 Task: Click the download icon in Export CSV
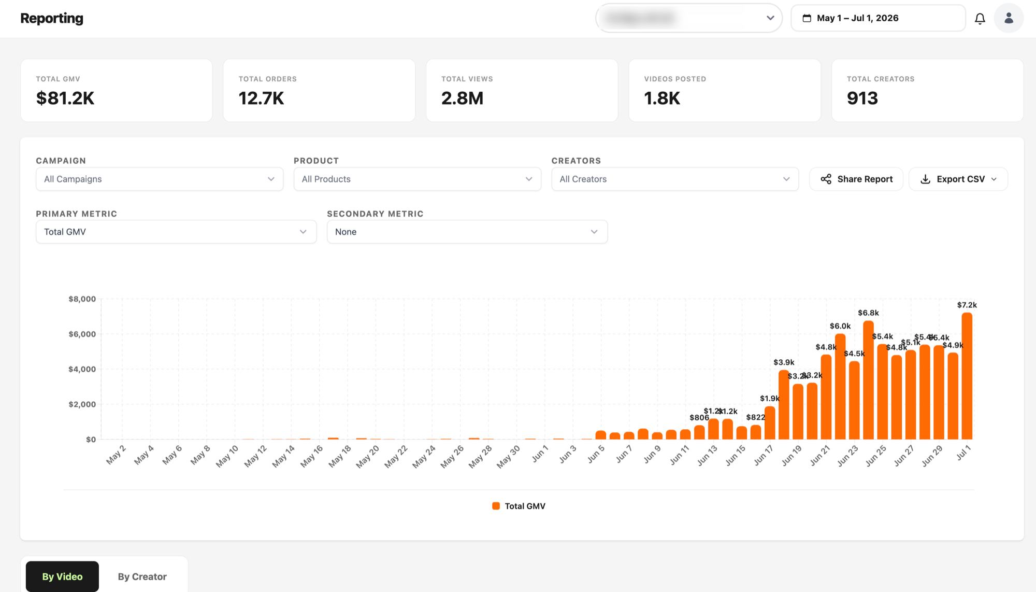(x=925, y=179)
